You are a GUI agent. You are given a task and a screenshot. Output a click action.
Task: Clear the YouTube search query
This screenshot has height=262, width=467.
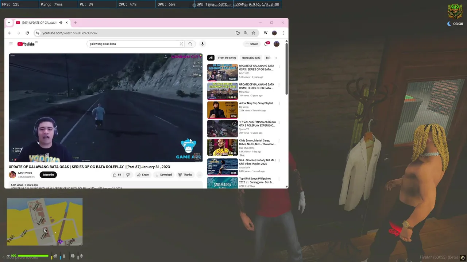pyautogui.click(x=181, y=44)
